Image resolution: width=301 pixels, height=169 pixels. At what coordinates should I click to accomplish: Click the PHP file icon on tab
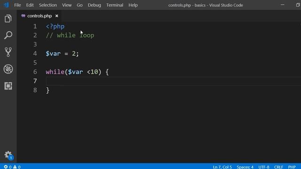click(x=23, y=16)
